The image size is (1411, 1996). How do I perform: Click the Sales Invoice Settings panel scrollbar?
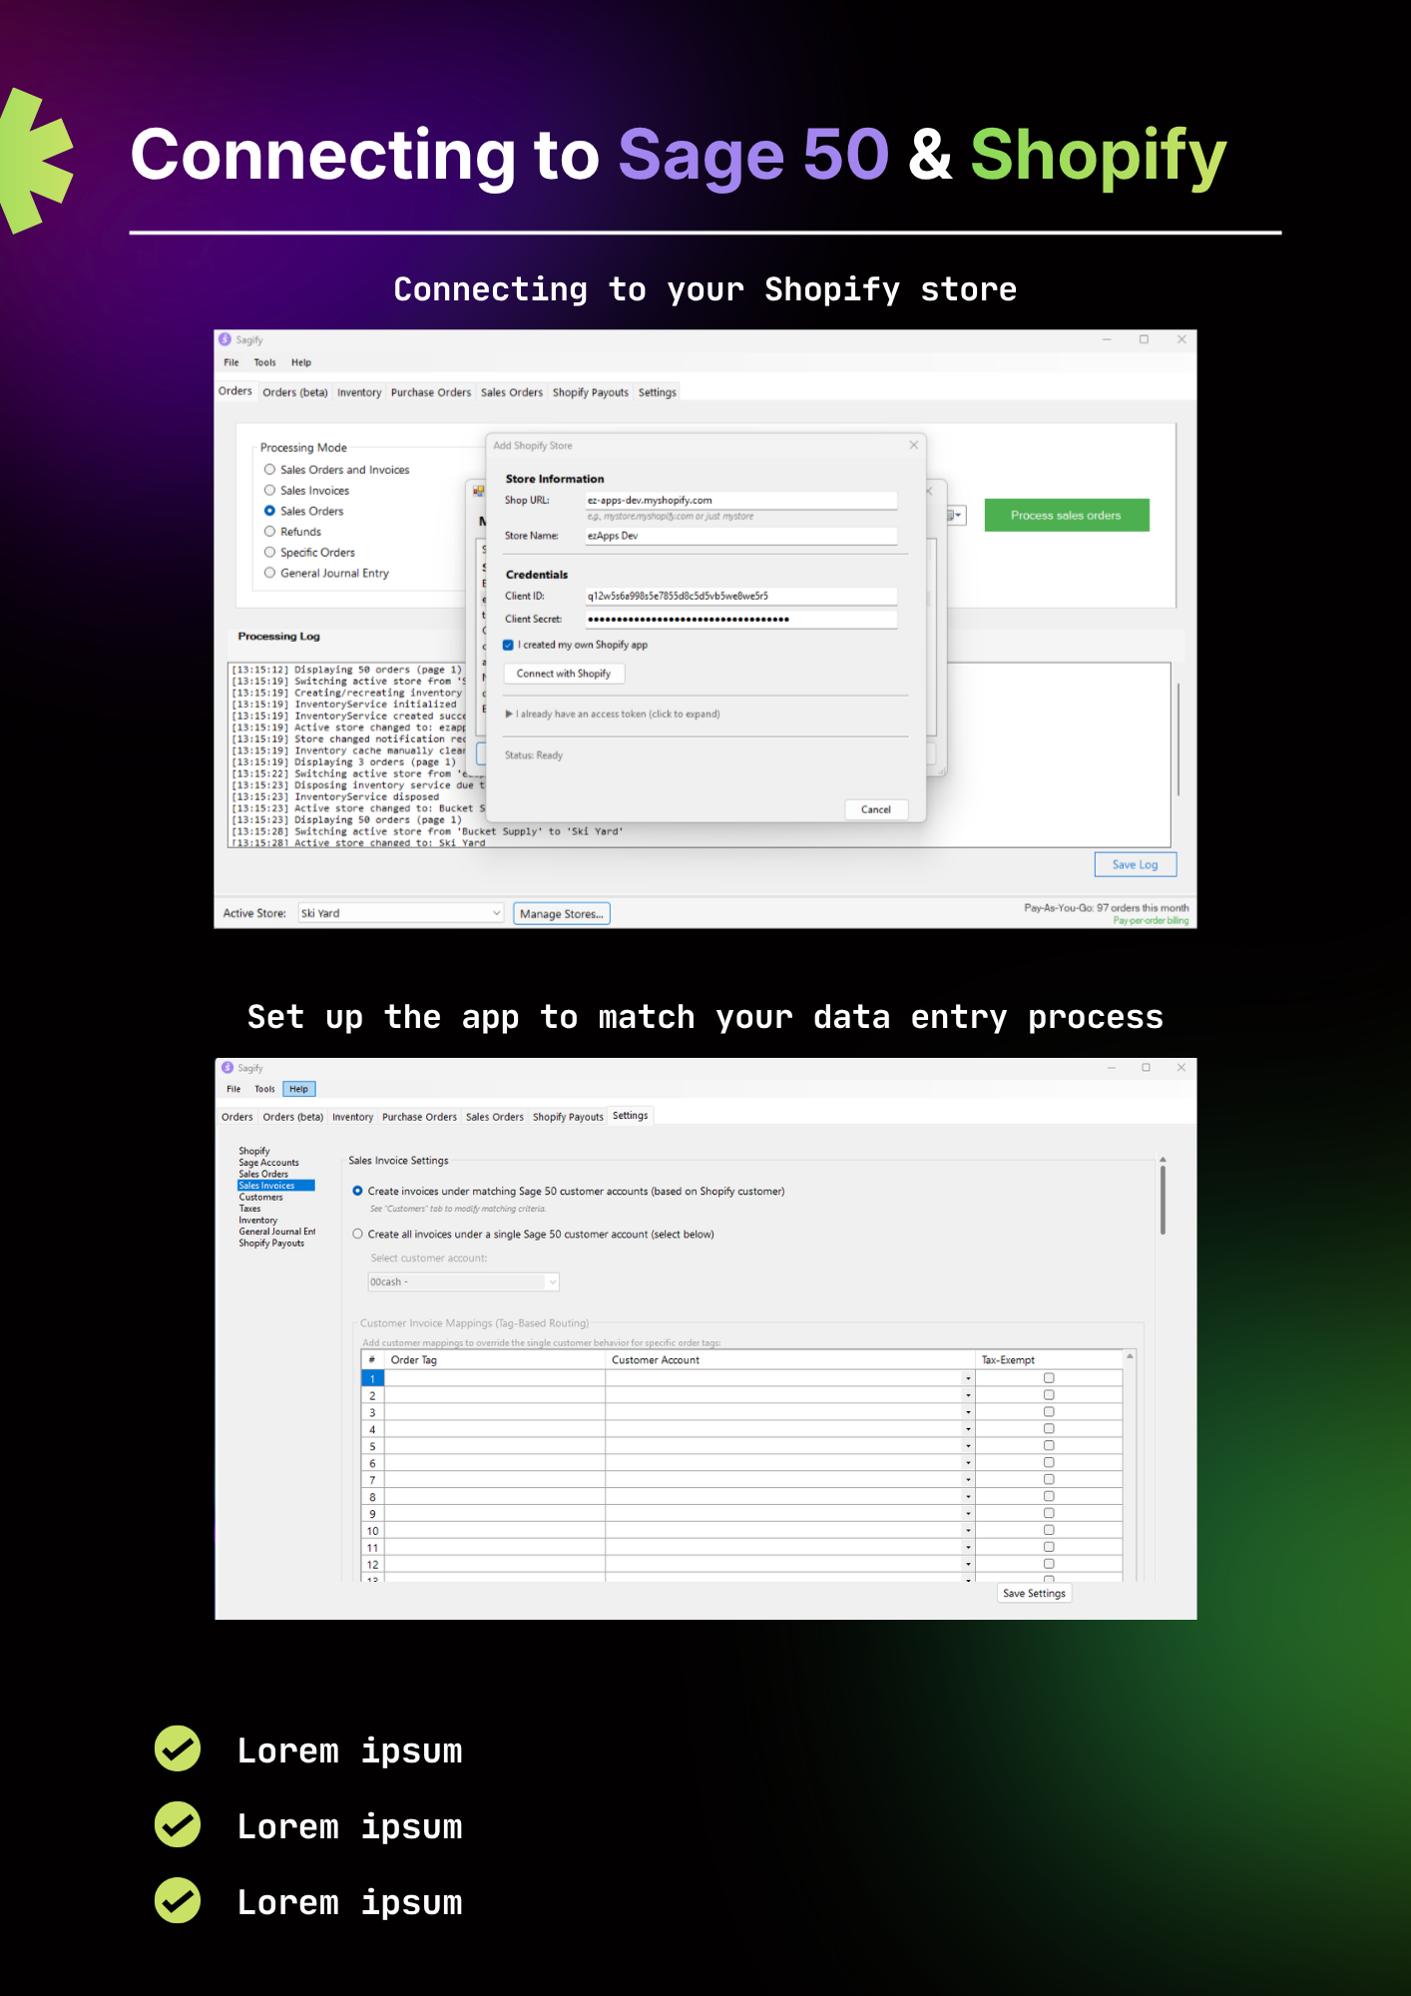(1163, 1198)
